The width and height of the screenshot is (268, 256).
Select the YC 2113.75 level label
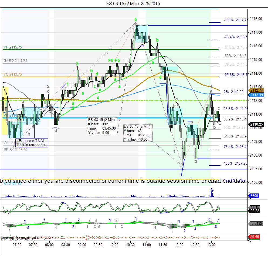pyautogui.click(x=13, y=74)
